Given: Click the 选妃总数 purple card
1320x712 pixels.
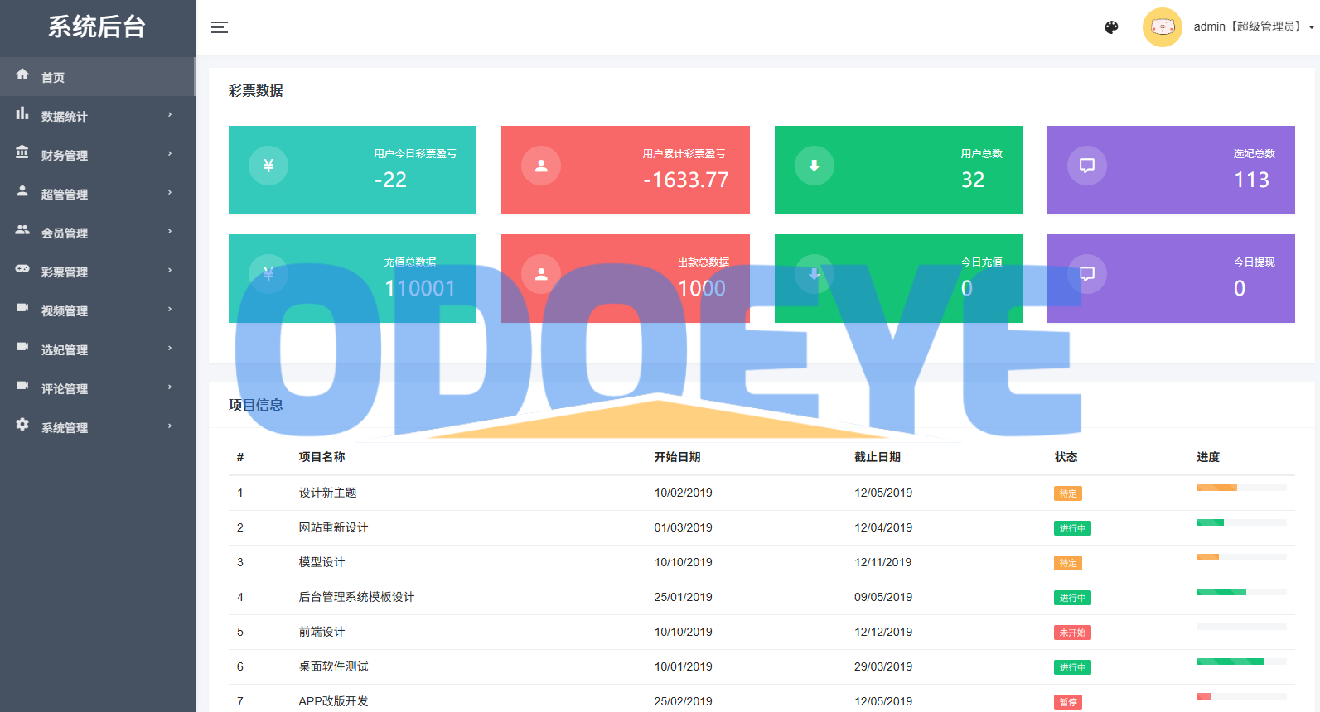Looking at the screenshot, I should tap(1170, 170).
